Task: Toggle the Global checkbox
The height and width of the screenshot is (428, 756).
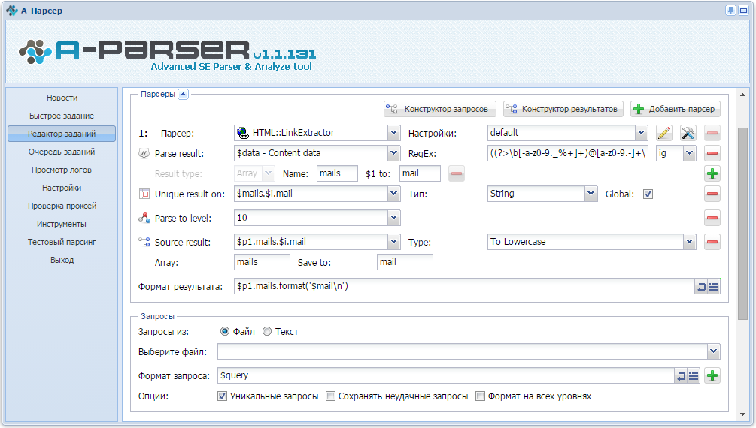Action: point(648,194)
